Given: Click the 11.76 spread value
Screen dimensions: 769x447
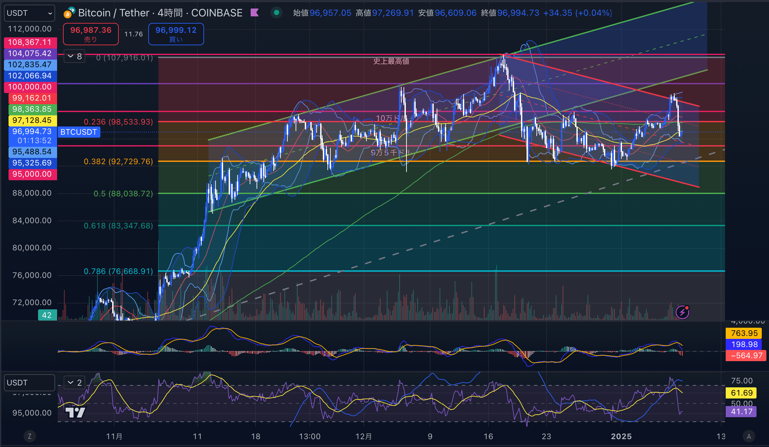Looking at the screenshot, I should [x=134, y=34].
